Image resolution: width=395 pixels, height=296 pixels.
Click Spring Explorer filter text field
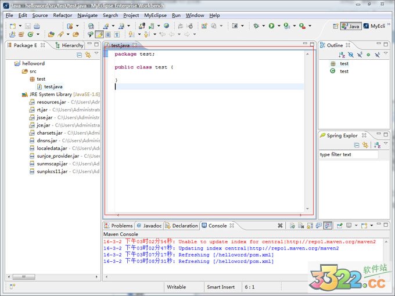pyautogui.click(x=349, y=154)
